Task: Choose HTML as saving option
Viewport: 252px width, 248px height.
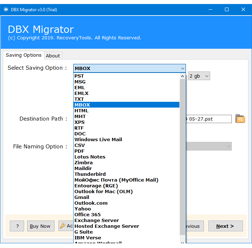Action: click(126, 111)
